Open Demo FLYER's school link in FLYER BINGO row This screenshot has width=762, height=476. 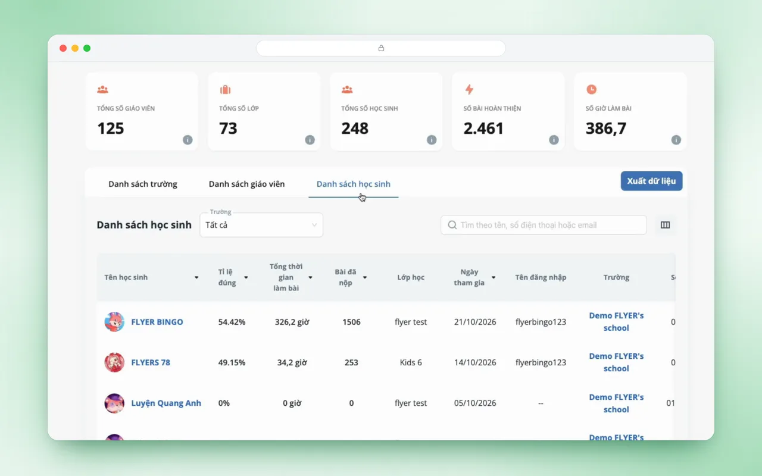coord(616,322)
